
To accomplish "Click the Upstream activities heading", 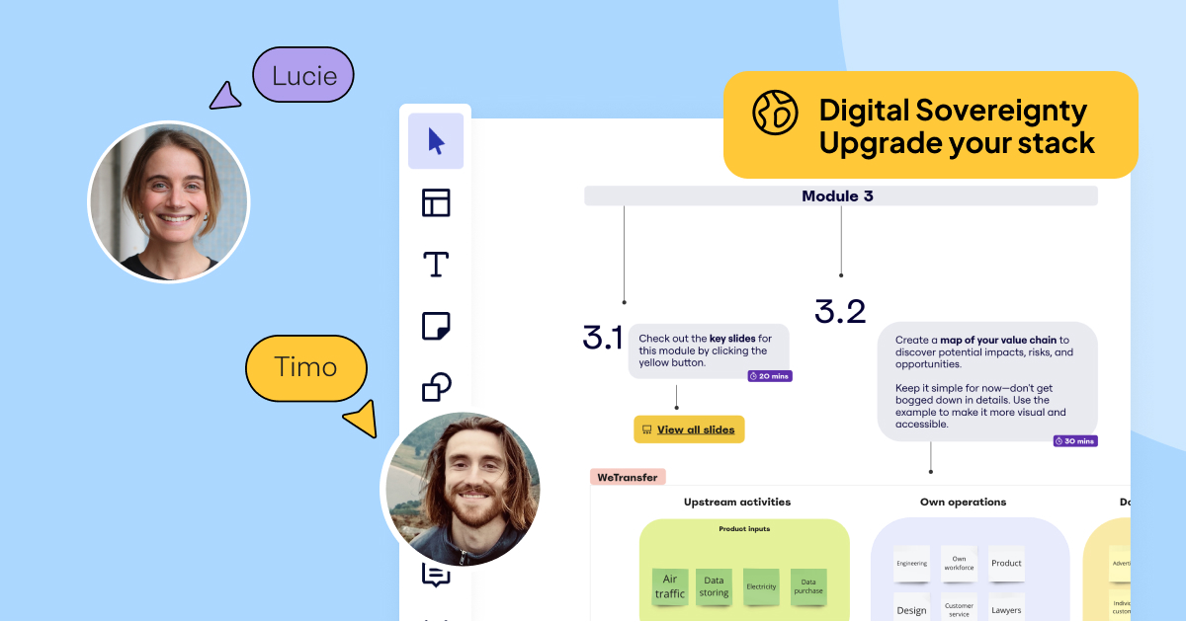I will click(x=737, y=502).
